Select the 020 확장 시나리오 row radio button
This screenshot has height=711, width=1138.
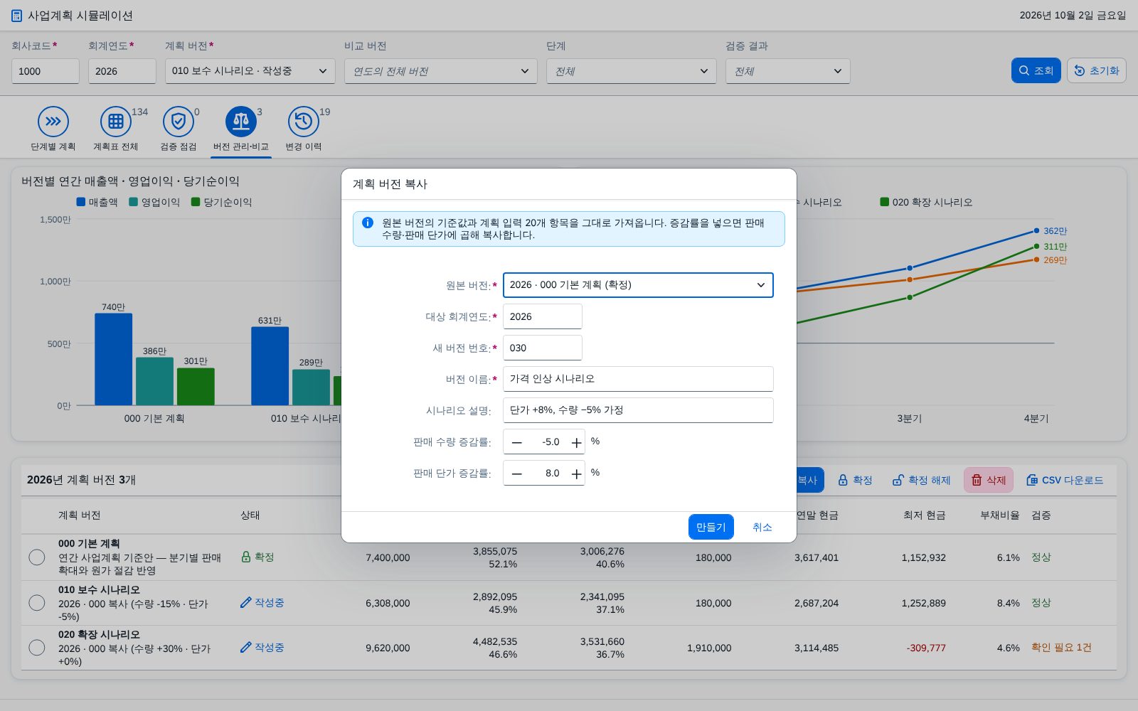point(37,648)
